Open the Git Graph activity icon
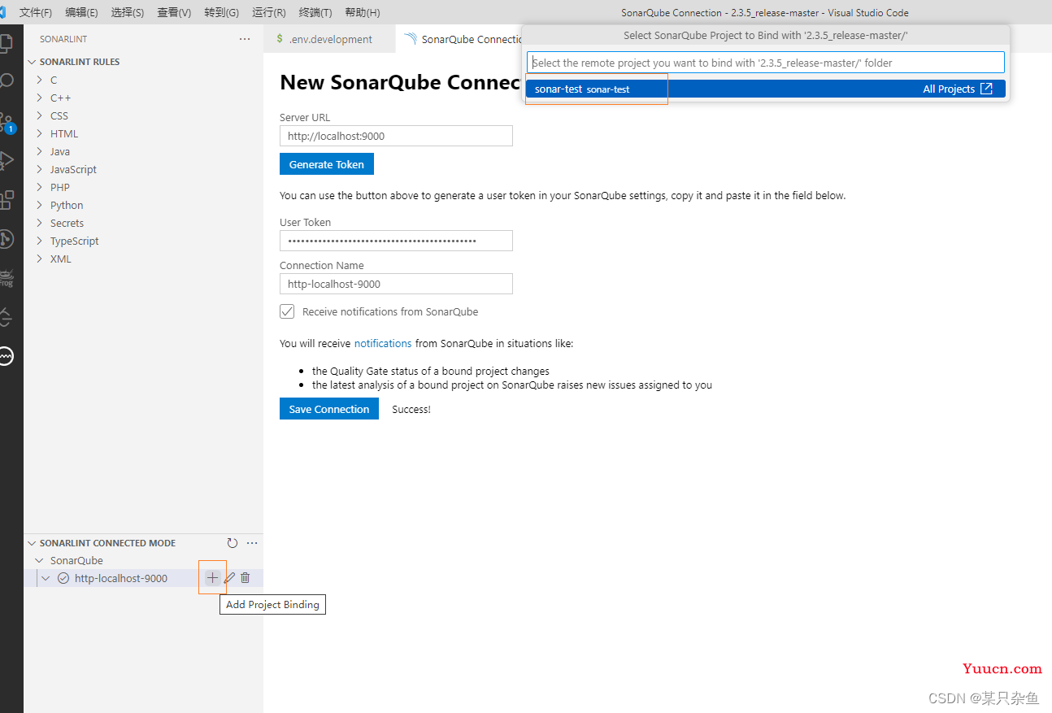This screenshot has width=1052, height=713. pos(6,238)
